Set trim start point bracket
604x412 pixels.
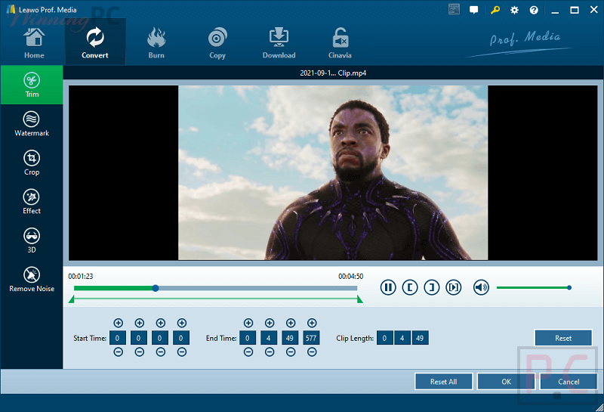click(410, 287)
